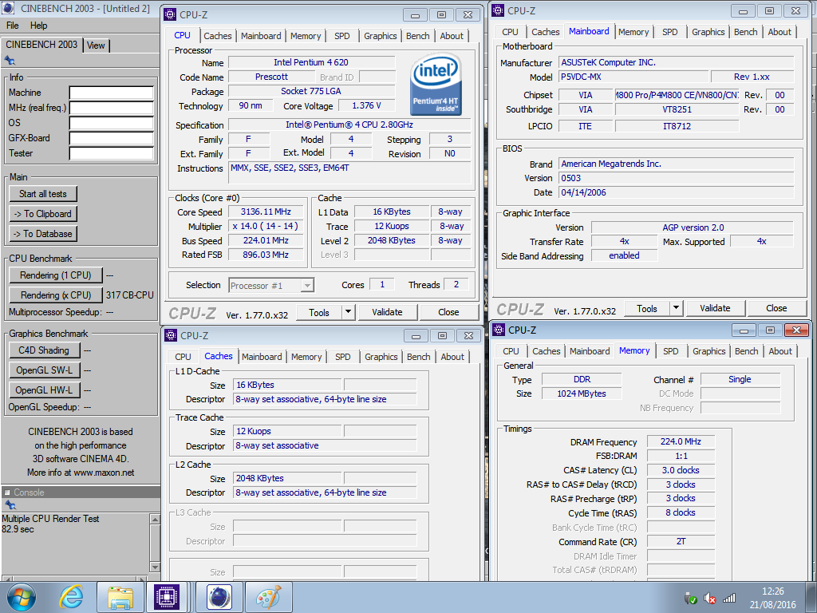
Task: Click the Start all tests button
Action: click(x=43, y=194)
